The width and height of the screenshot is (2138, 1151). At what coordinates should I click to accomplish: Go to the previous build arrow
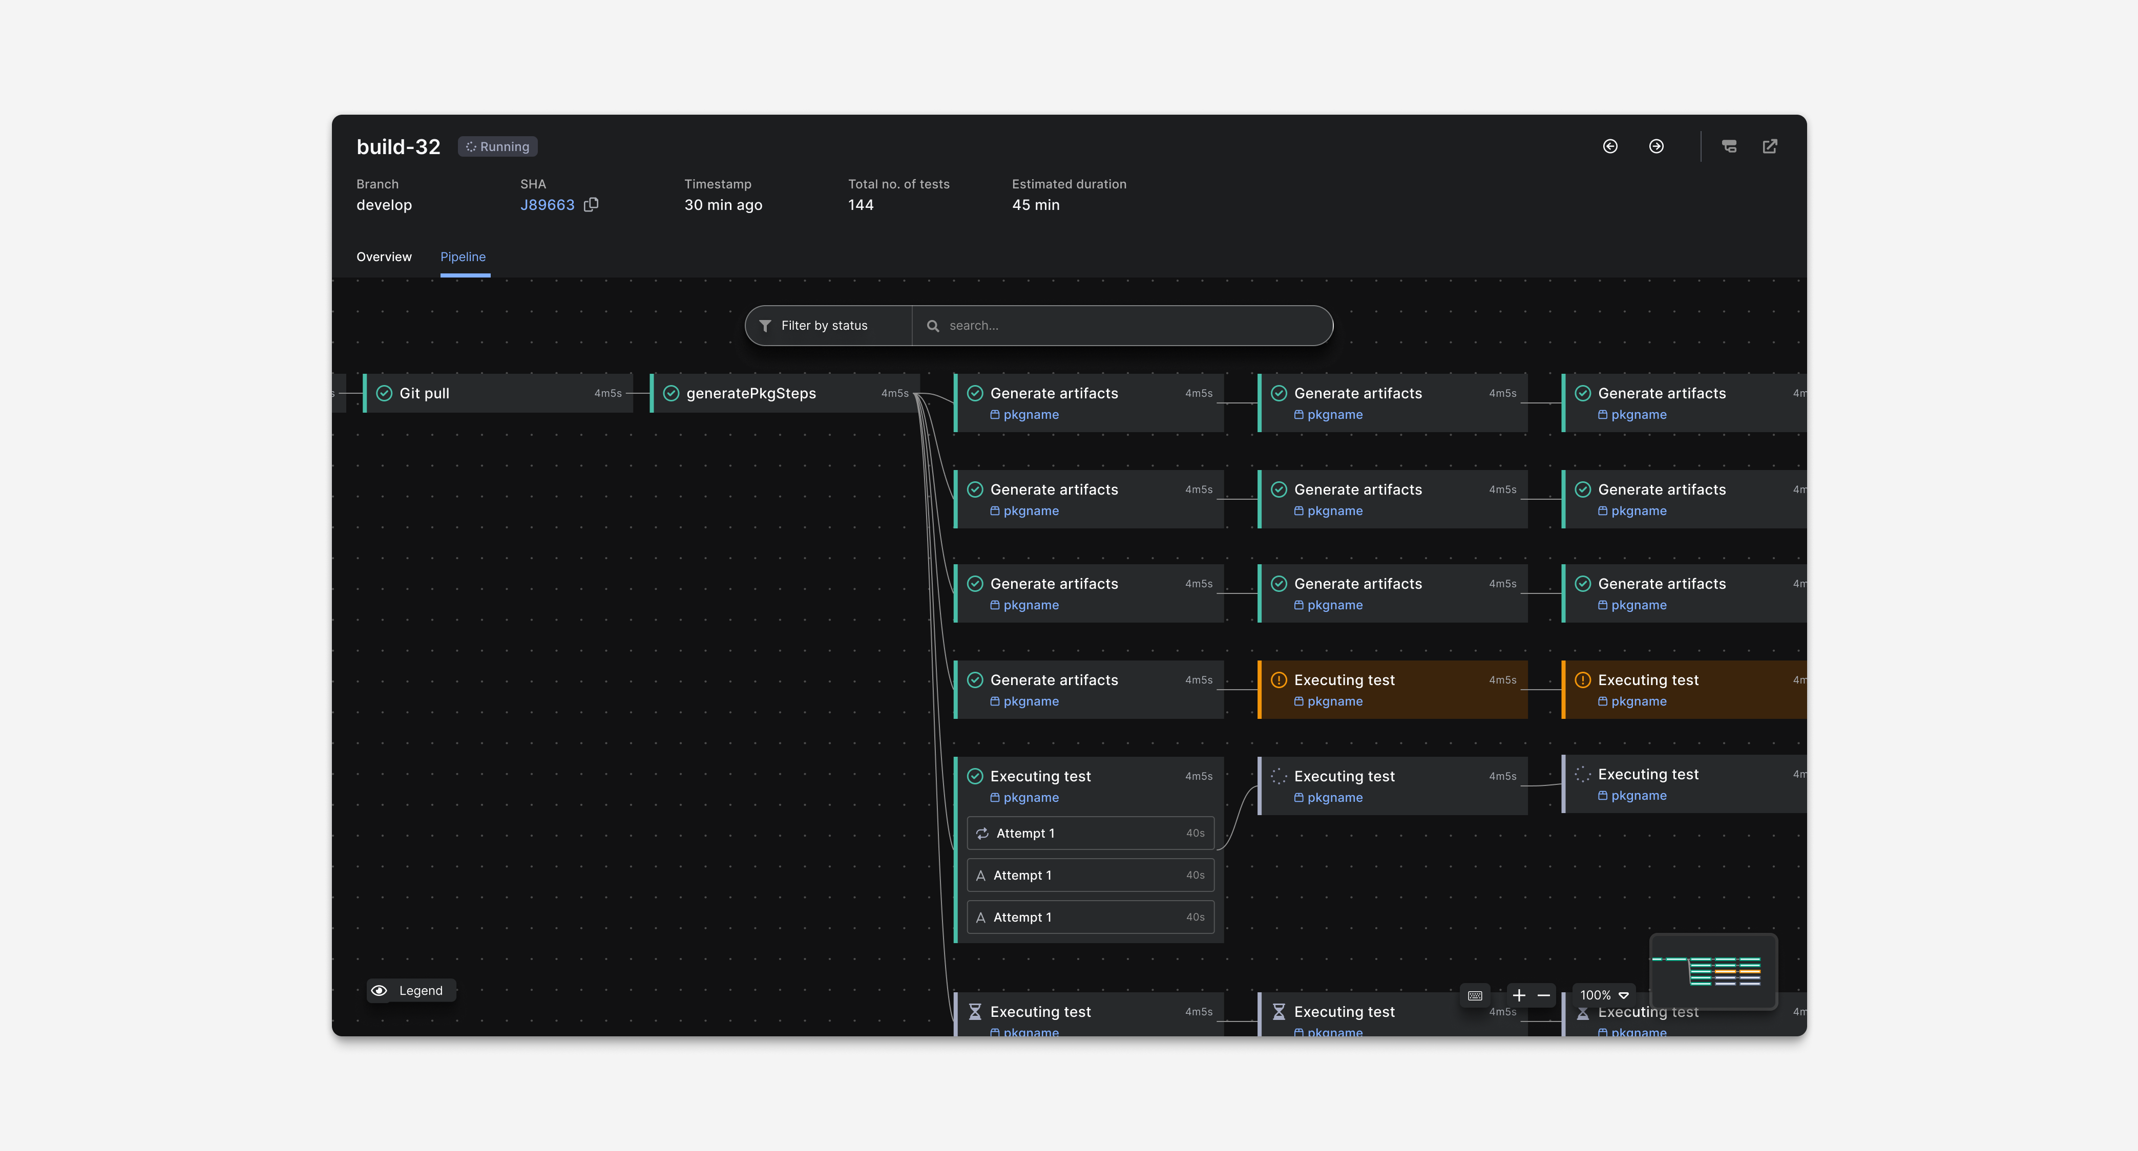[x=1610, y=146]
